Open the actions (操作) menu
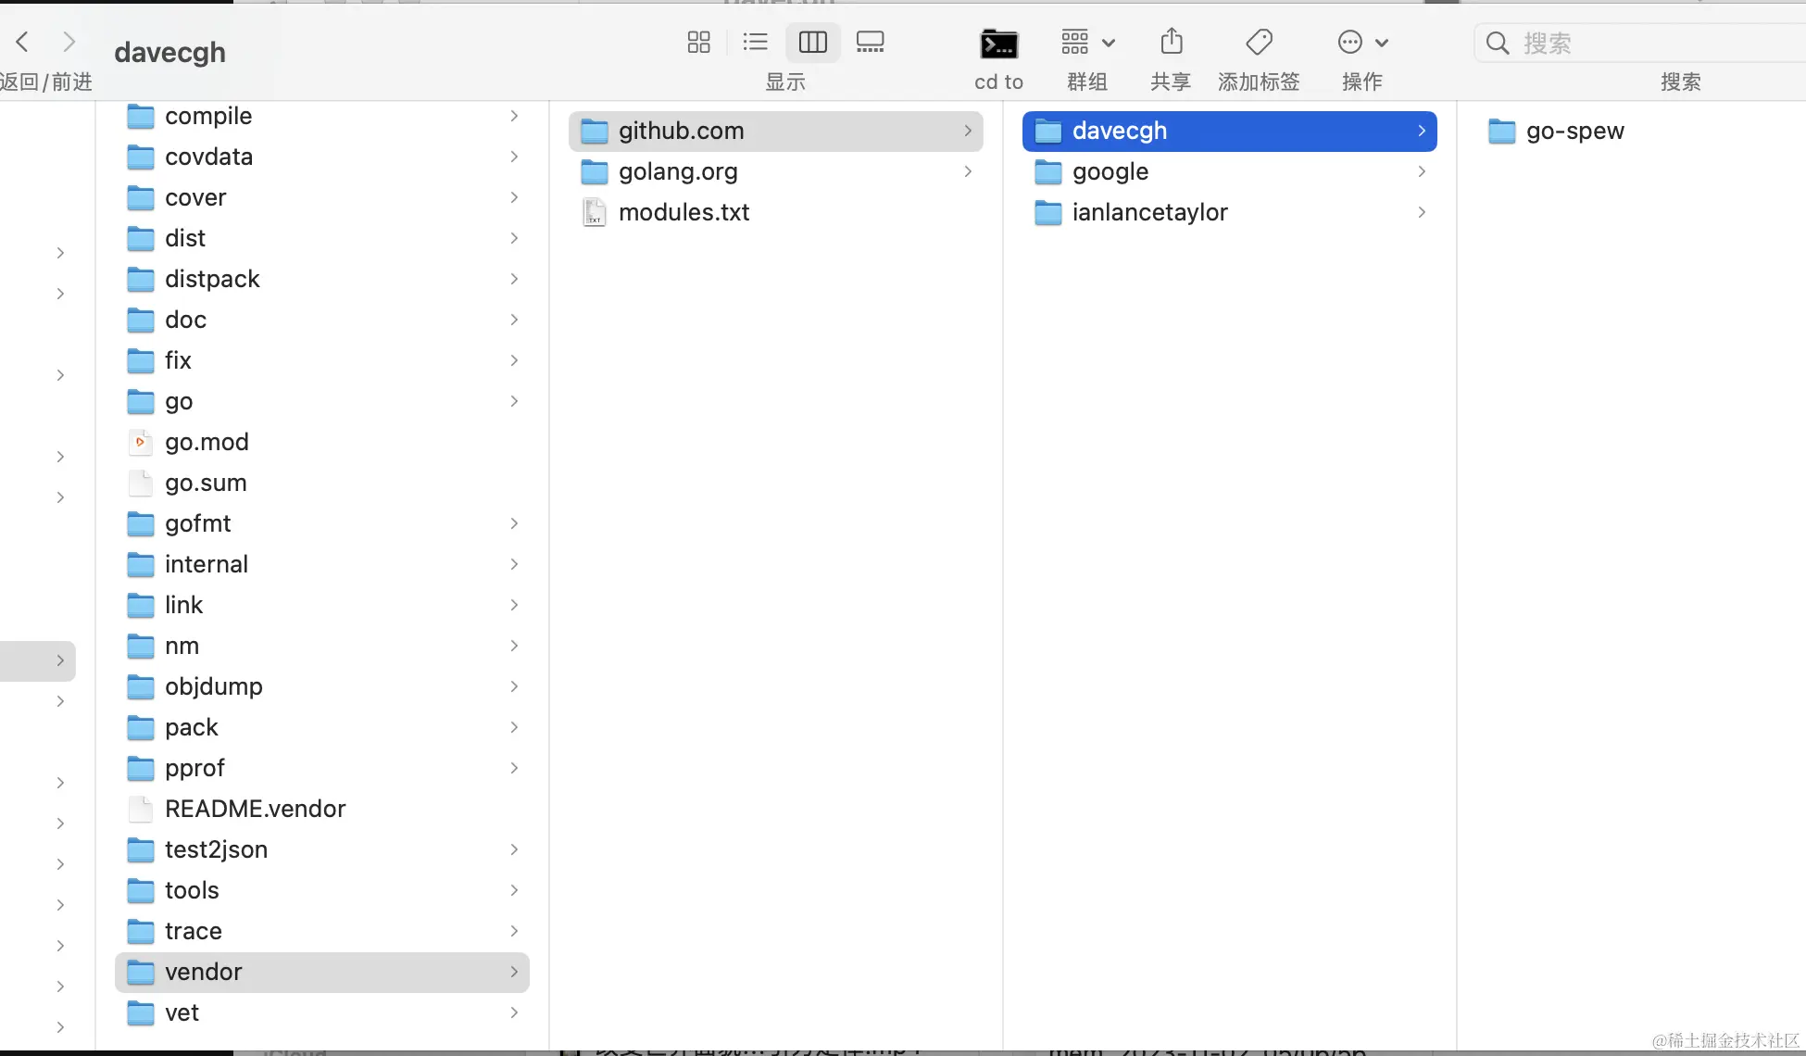 pos(1361,43)
